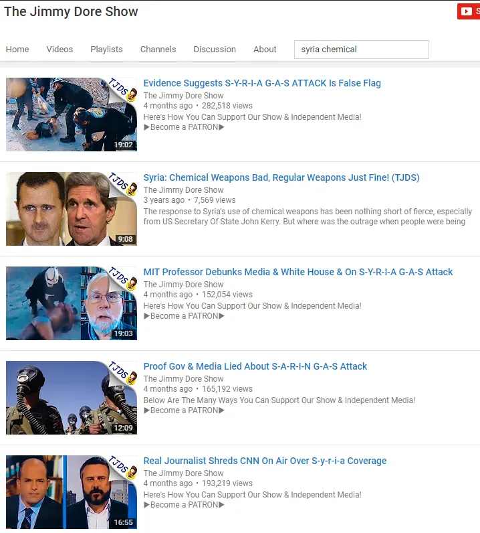Go to the Channels tab
This screenshot has width=480, height=533.
(x=158, y=50)
